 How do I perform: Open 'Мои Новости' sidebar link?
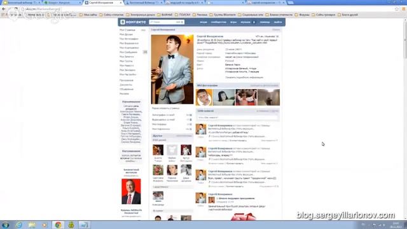click(x=127, y=66)
